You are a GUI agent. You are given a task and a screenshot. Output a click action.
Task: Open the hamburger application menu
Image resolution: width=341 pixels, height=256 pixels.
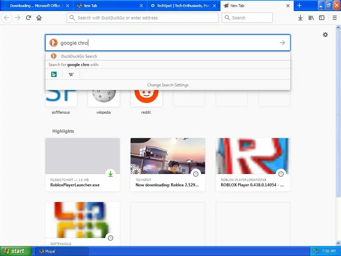pyautogui.click(x=335, y=18)
